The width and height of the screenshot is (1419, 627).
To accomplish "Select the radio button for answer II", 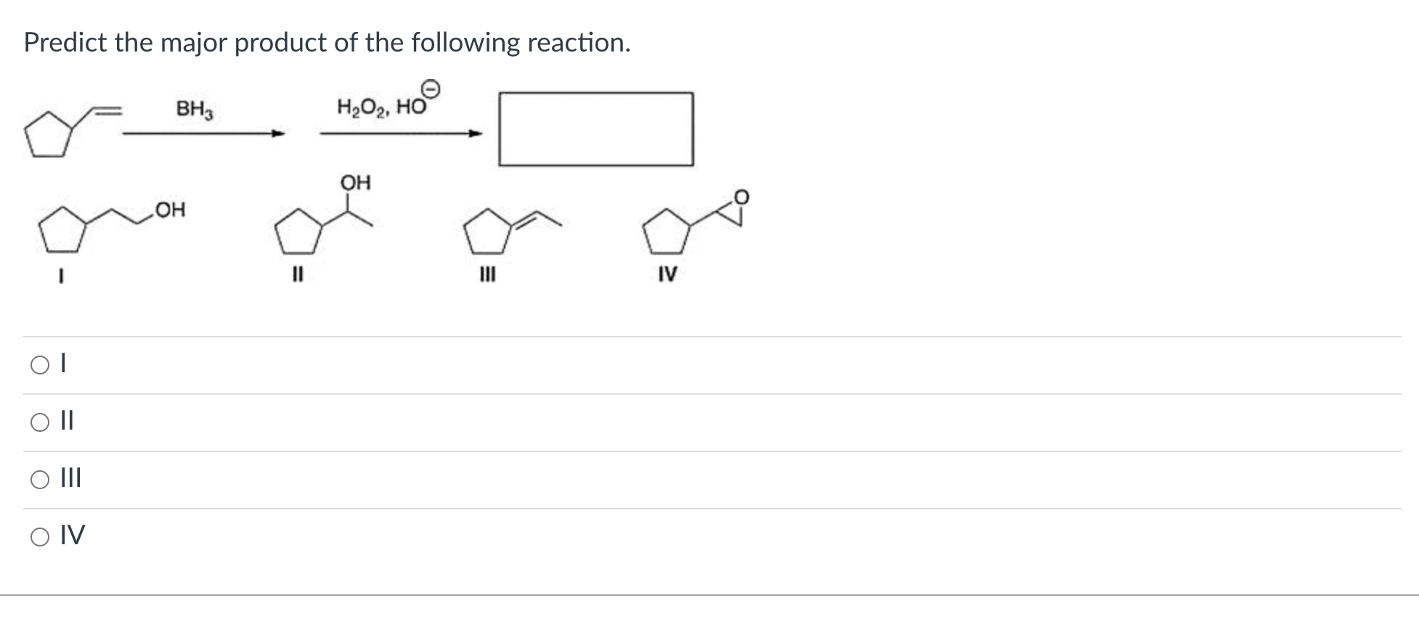I will click(x=38, y=422).
